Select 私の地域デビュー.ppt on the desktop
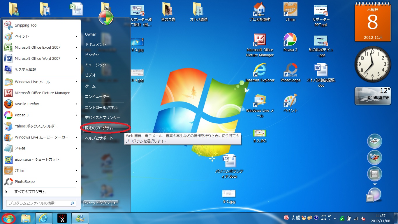Screen dimensions: 398x224 (x=320, y=46)
